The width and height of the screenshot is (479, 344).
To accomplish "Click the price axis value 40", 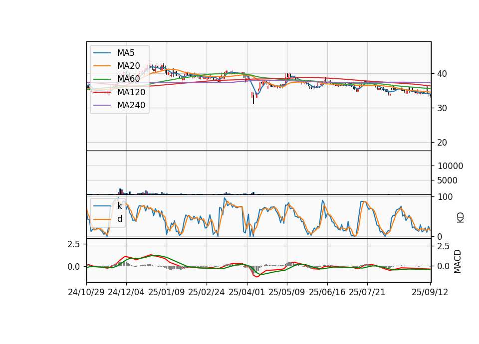I will (x=442, y=74).
